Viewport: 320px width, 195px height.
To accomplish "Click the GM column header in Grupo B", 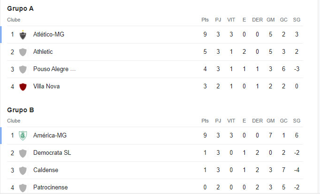I will coord(271,121).
